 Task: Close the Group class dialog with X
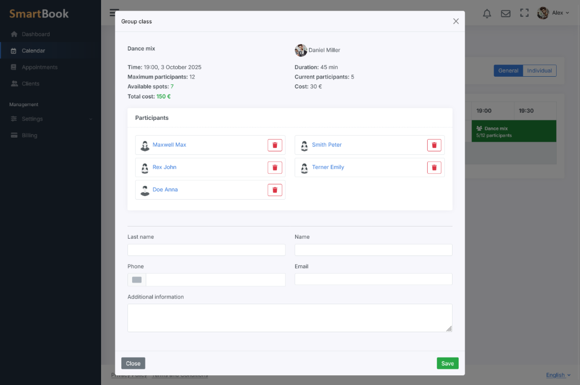[x=456, y=21]
